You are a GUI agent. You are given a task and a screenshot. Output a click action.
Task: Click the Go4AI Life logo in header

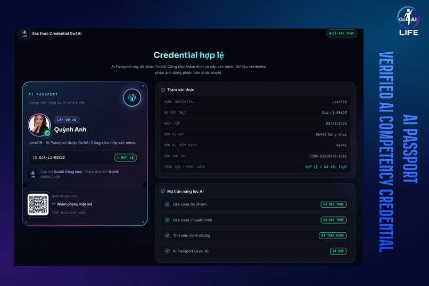coord(24,34)
